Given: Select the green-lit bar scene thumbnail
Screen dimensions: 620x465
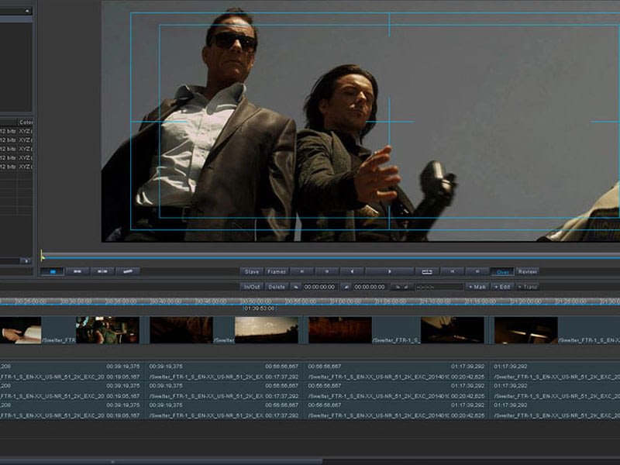Looking at the screenshot, I should [108, 330].
